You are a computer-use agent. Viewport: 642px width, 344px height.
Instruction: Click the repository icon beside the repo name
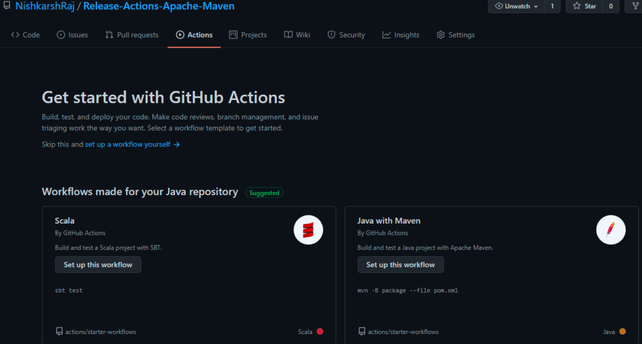pos(7,6)
